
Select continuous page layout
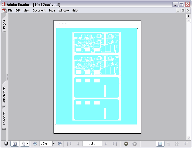pyautogui.click(x=169, y=143)
